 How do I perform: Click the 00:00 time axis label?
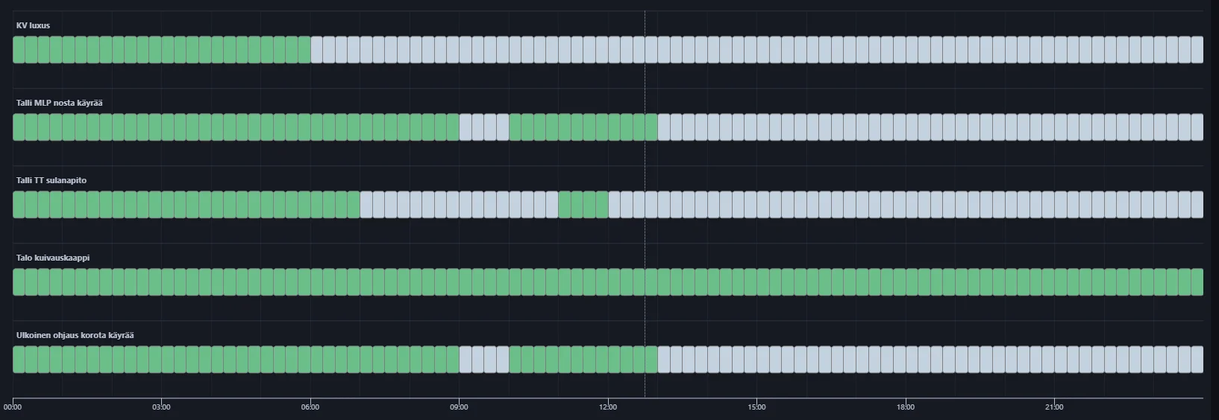click(13, 407)
